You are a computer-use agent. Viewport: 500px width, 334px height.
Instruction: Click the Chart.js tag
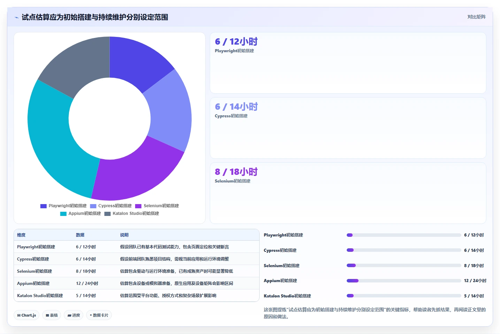27,315
